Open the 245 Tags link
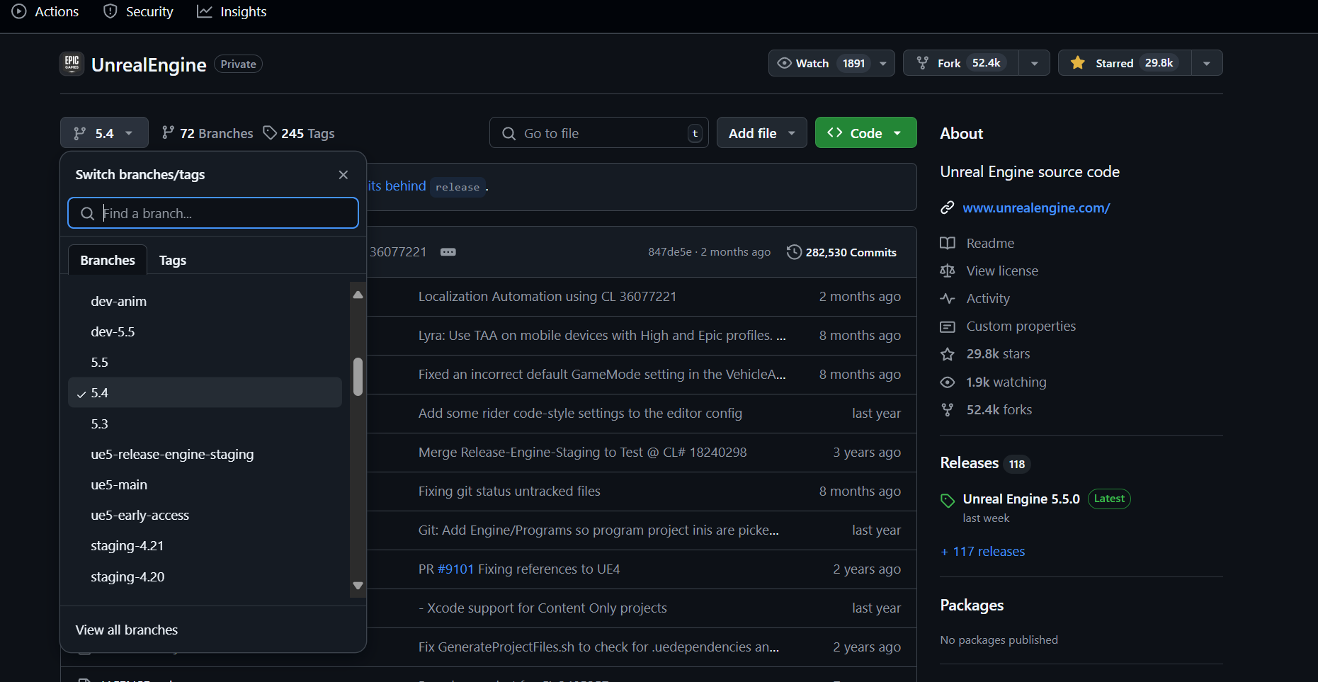The height and width of the screenshot is (682, 1318). [298, 133]
